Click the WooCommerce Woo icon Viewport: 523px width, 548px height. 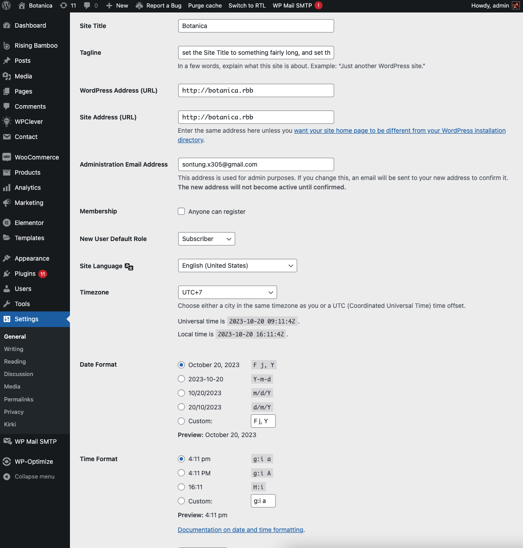point(7,157)
